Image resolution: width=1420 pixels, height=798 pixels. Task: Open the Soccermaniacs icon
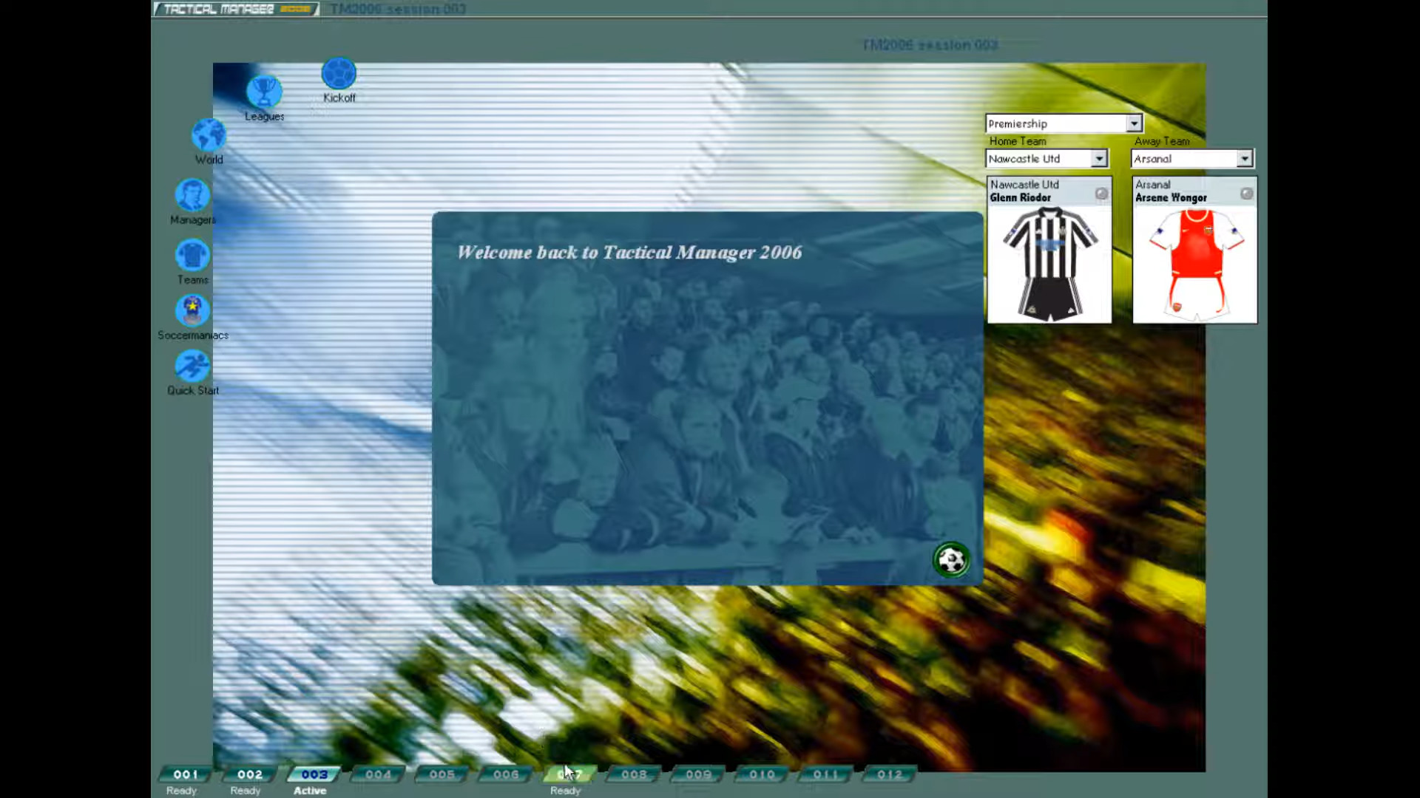[x=192, y=310]
